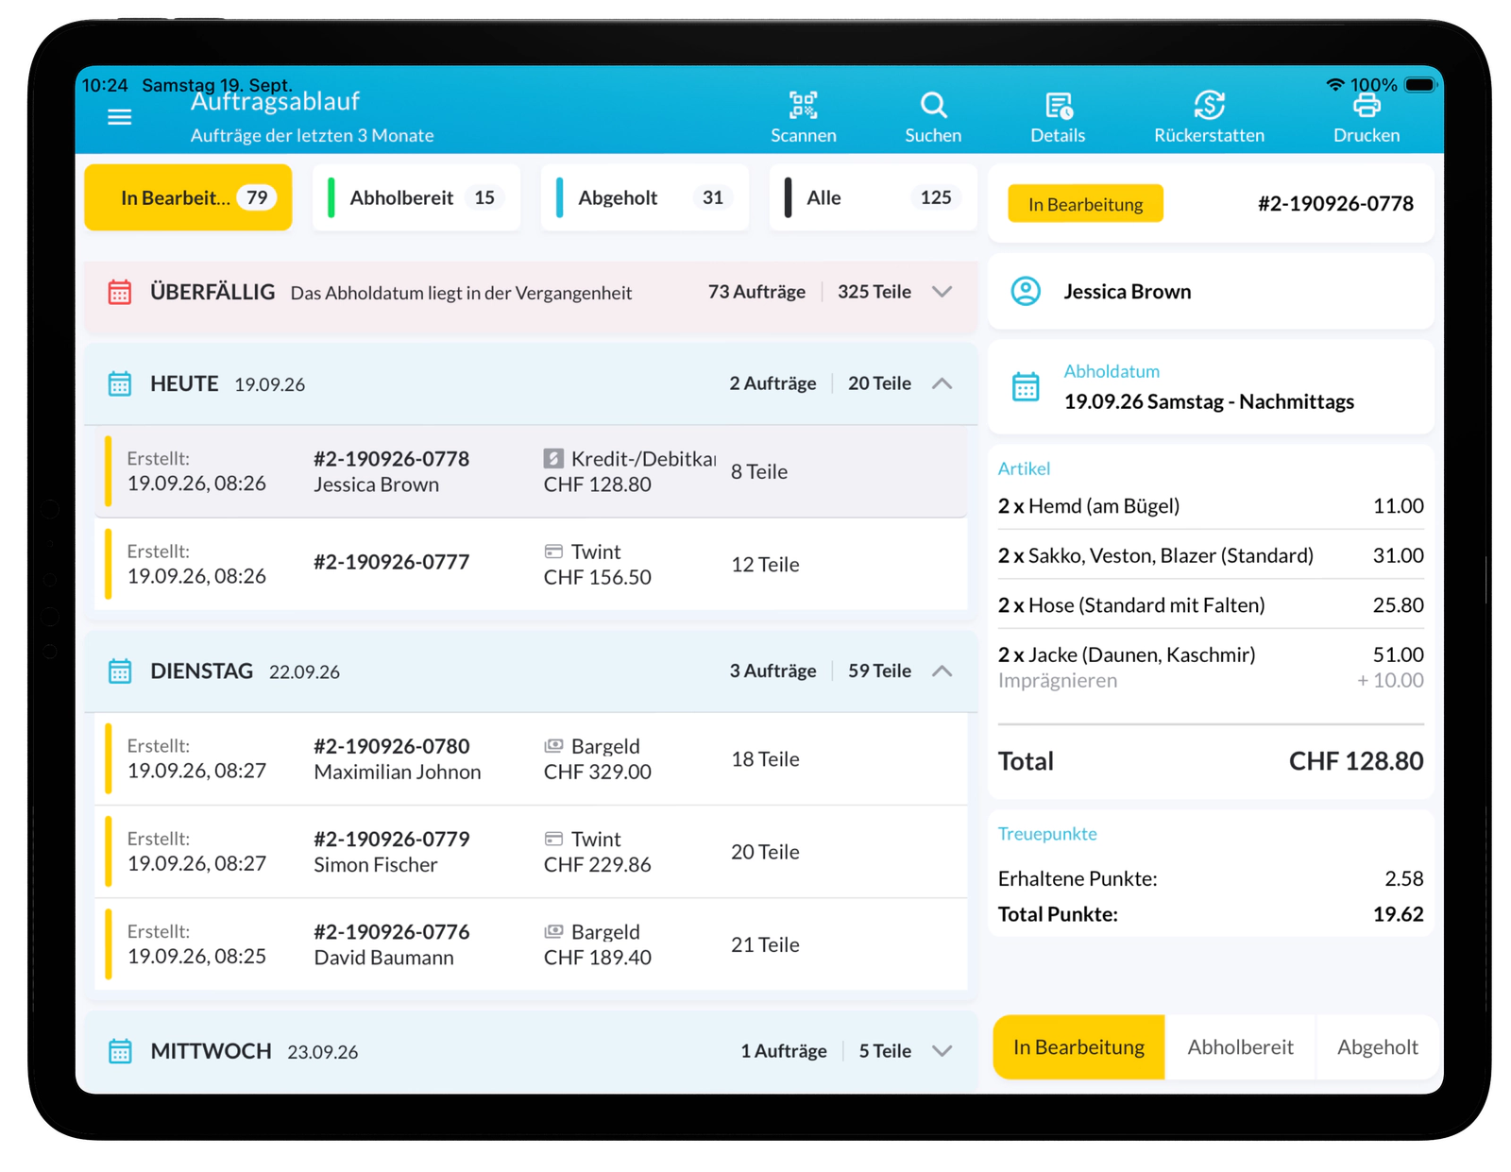Screen dimensions: 1511x1172
Task: Tap article 2 x Hose (Standard mit Falten)
Action: pyautogui.click(x=1211, y=605)
